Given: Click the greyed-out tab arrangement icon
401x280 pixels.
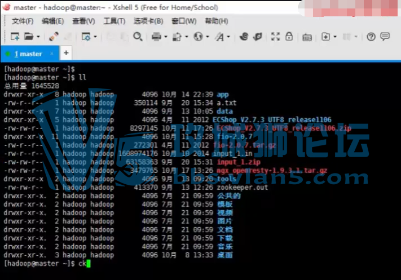Looking at the screenshot, I should (346, 37).
